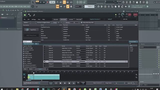
Task: Click the save disk icon in FL toolbar
Action: [x=137, y=2]
